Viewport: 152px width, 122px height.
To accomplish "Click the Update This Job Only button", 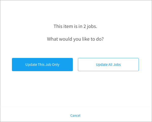I will coord(42,65).
